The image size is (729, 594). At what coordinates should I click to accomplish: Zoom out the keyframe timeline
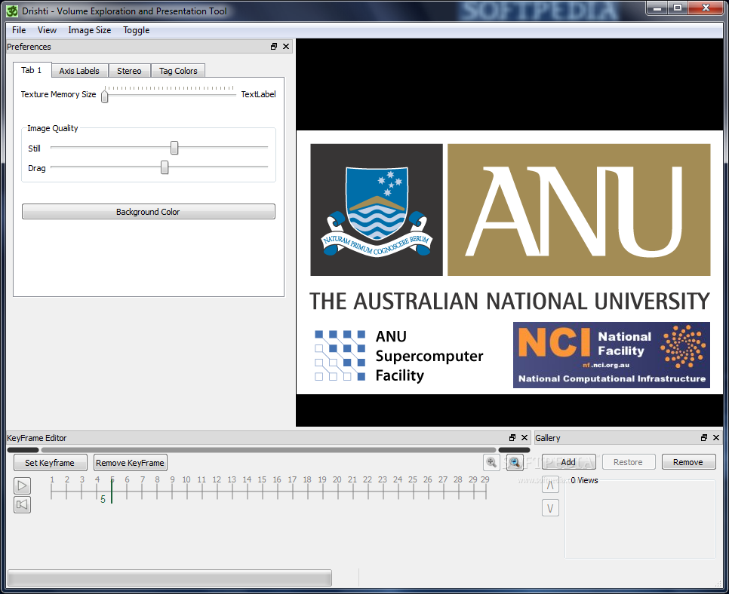coord(515,462)
